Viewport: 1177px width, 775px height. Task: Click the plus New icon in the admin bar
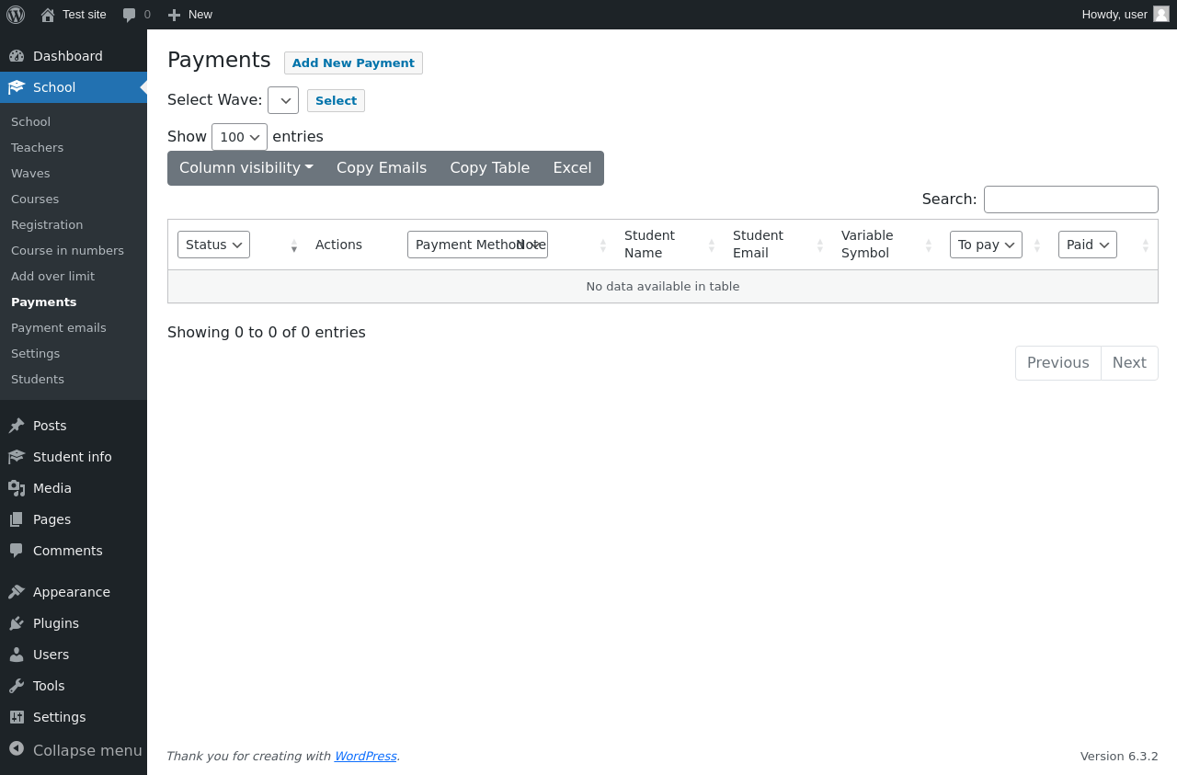tap(174, 15)
